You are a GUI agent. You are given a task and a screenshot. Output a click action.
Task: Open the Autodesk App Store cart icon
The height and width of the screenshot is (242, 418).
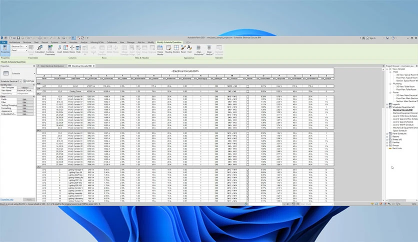click(387, 38)
